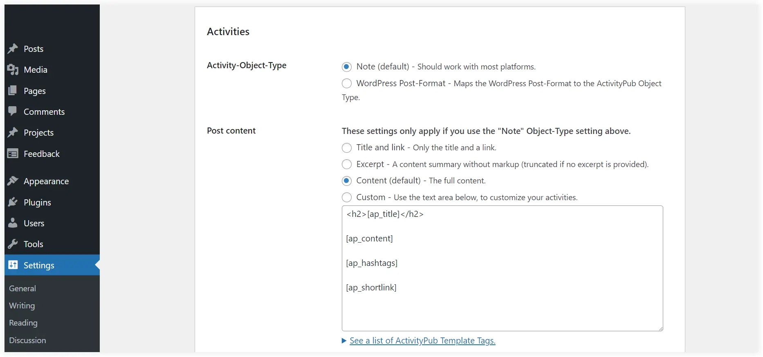The image size is (763, 357).
Task: Click the Plugins plug icon
Action: click(x=13, y=202)
